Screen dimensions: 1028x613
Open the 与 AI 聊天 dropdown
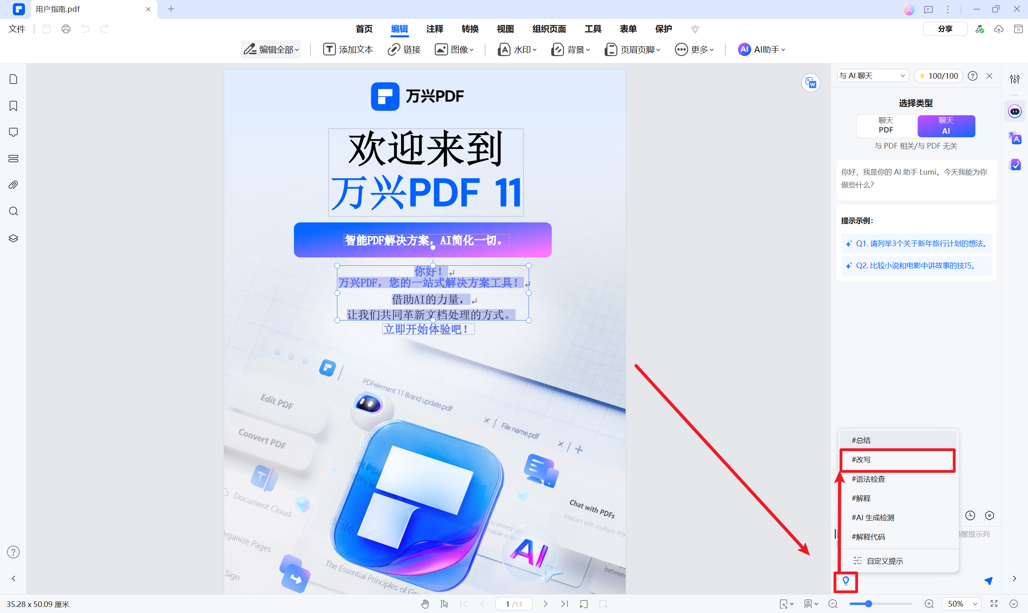(x=872, y=75)
